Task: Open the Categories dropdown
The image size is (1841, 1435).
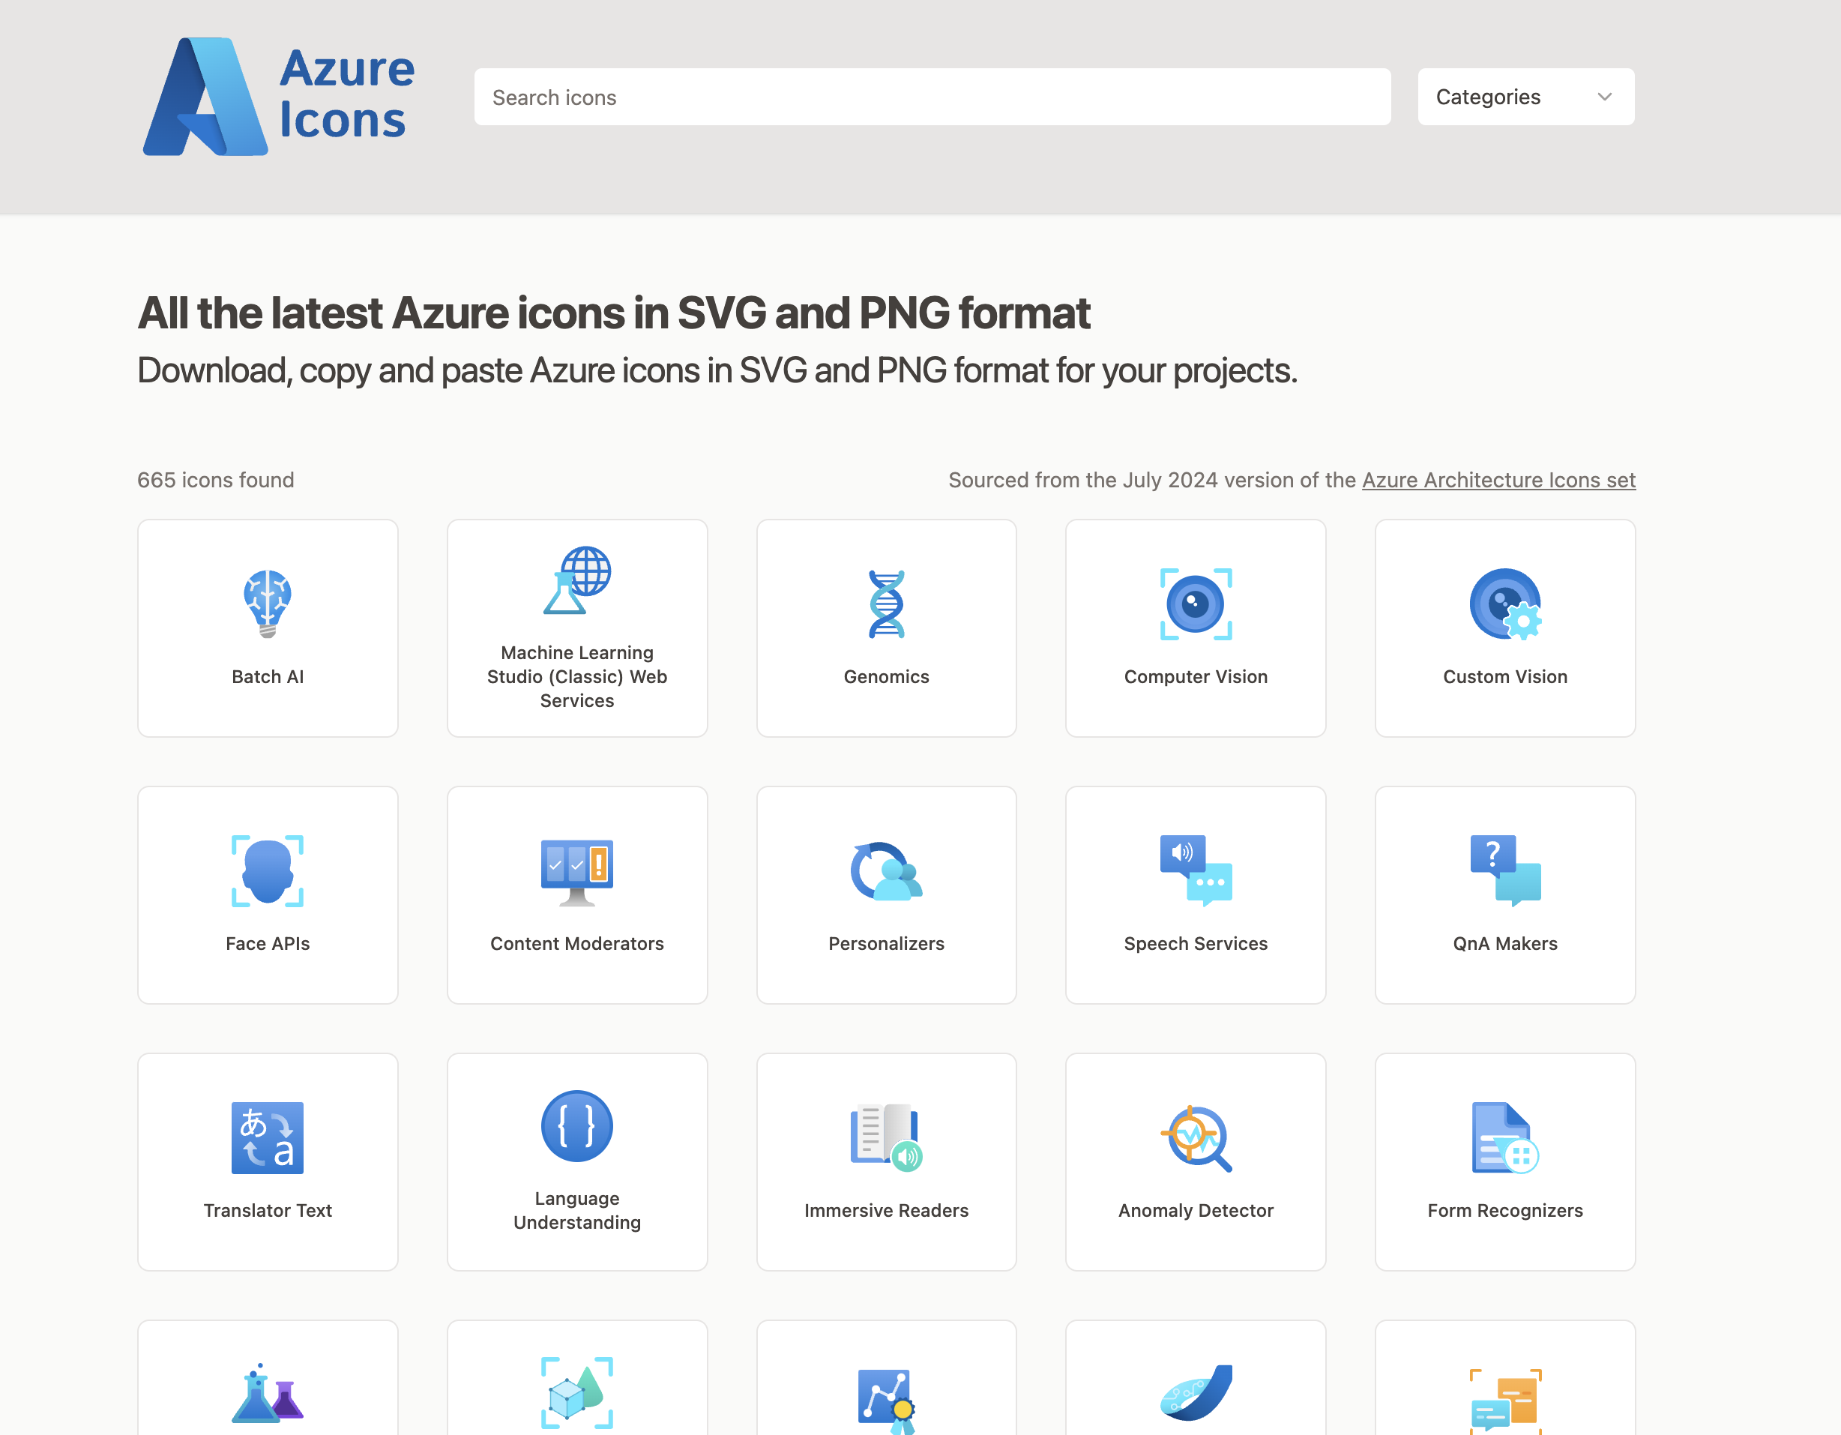Action: coord(1525,97)
